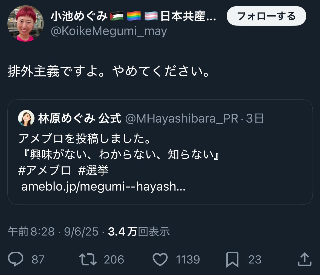The width and height of the screenshot is (320, 275).
Task: Open the reply speech bubble icon
Action: tap(16, 259)
